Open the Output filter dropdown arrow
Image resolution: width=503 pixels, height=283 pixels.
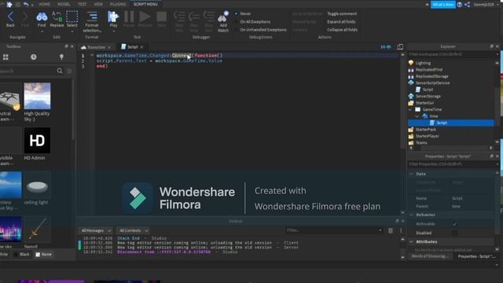pos(380,230)
